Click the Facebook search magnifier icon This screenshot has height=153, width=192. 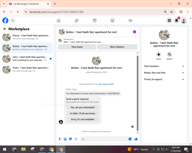13,21
